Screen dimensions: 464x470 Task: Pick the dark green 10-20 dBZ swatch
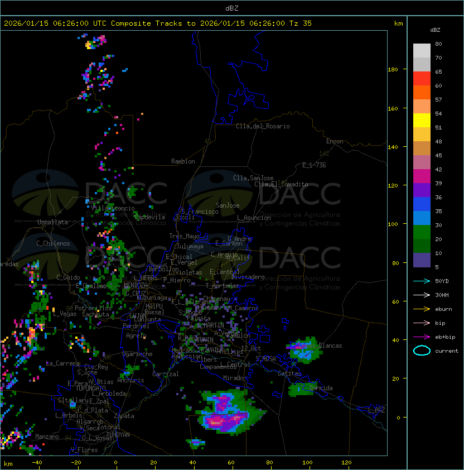coord(422,246)
